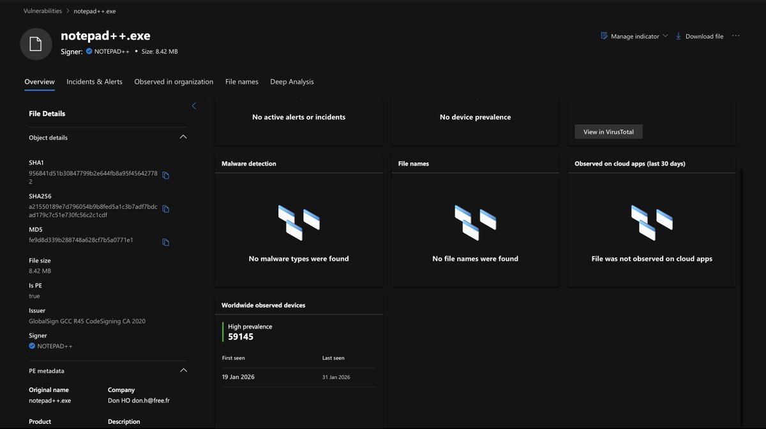The image size is (766, 429).
Task: Click the empty-state graphic in Malware detection
Action: (x=299, y=222)
